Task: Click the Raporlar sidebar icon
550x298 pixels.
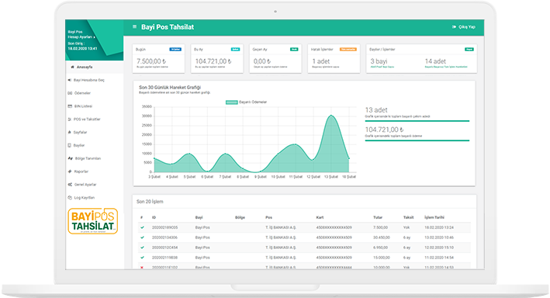Action: [70, 172]
